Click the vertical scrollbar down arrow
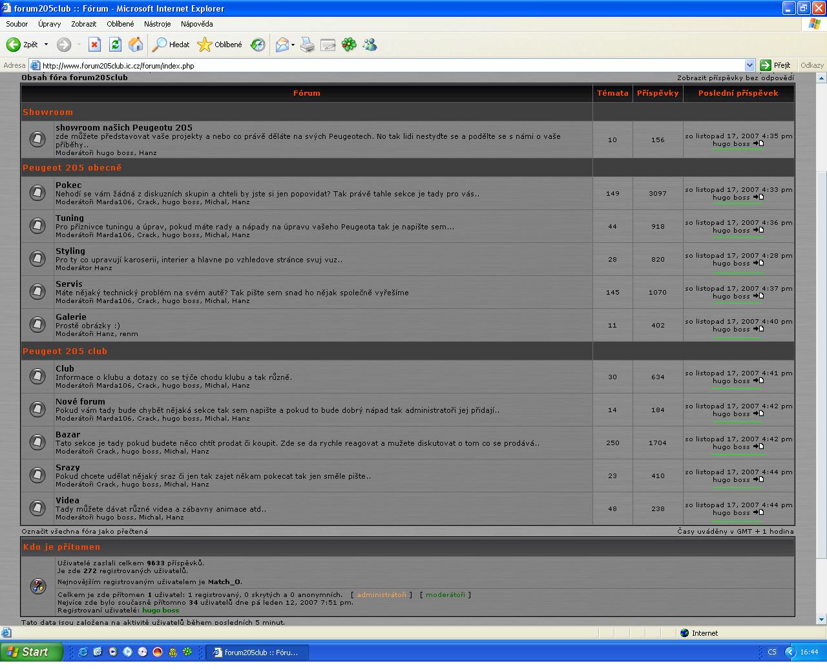This screenshot has width=827, height=670. (x=821, y=618)
